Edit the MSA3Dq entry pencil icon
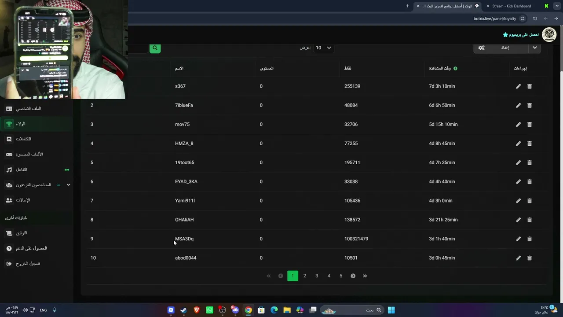 click(x=518, y=239)
